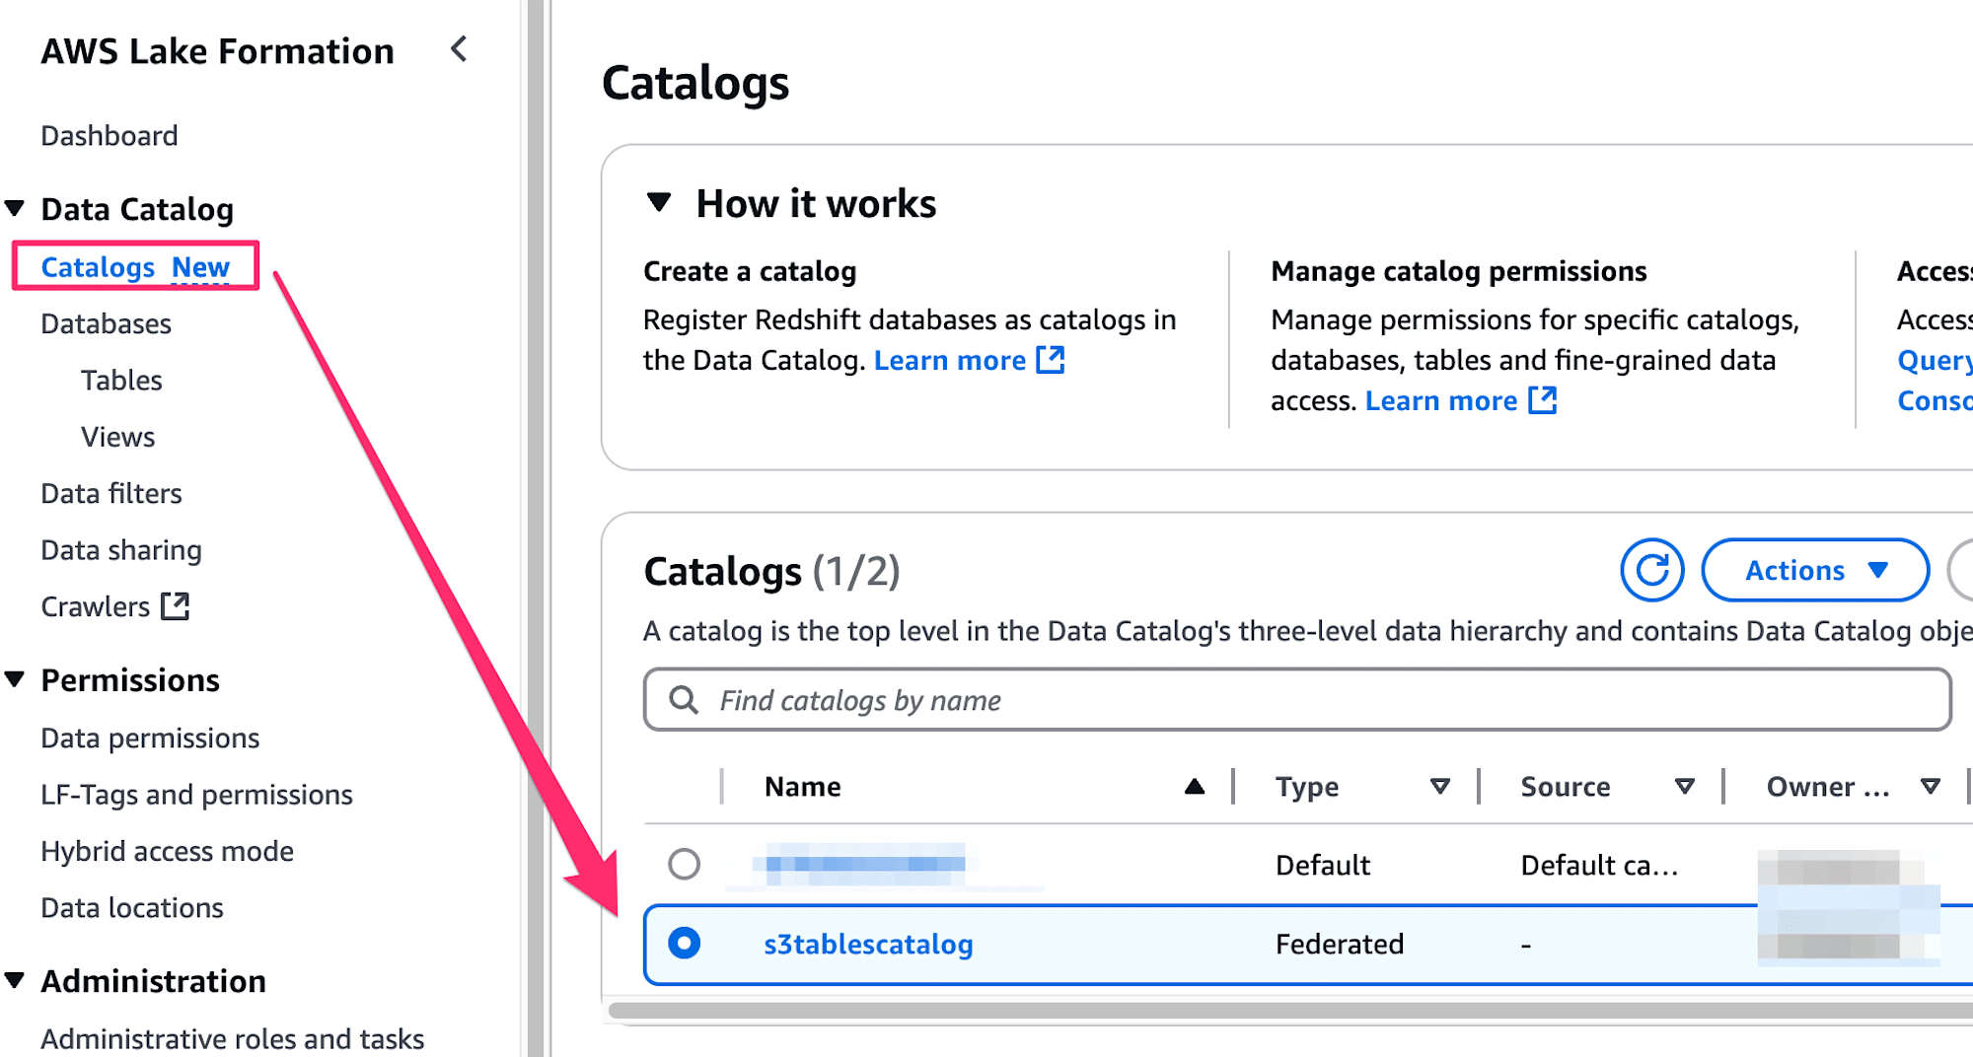Click the Federated type cell
Viewport: 1973px width, 1057px height.
[x=1339, y=944]
